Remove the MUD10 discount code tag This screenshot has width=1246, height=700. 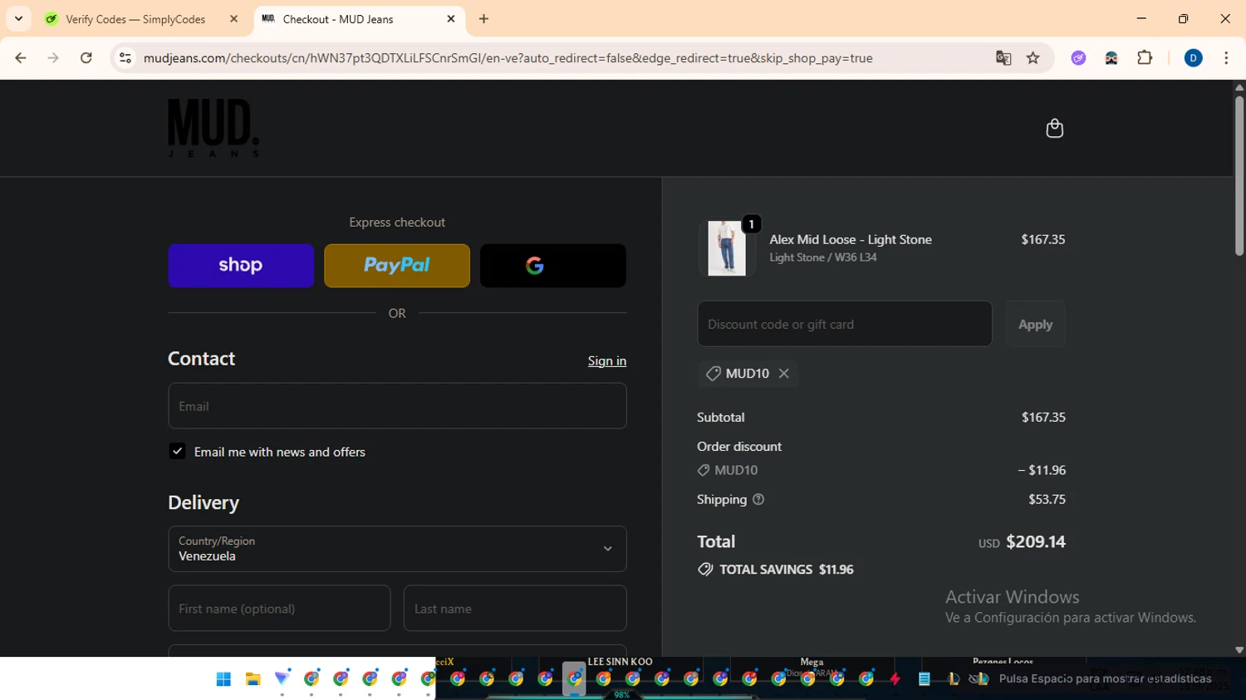783,374
